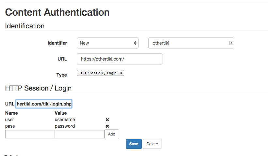Focus the empty Value input field
Screen dimensions: 268x156
coord(80,134)
